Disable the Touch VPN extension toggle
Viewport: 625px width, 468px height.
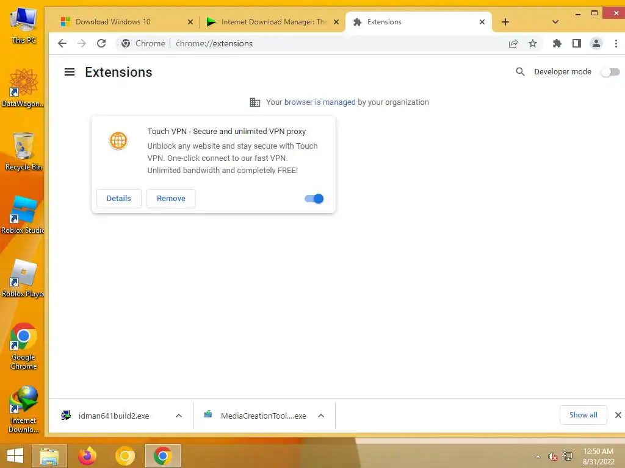click(314, 199)
